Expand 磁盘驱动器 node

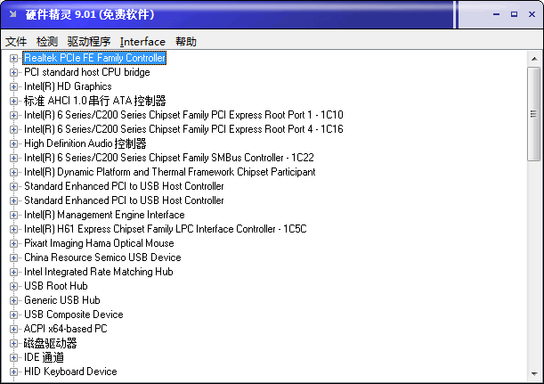point(13,343)
